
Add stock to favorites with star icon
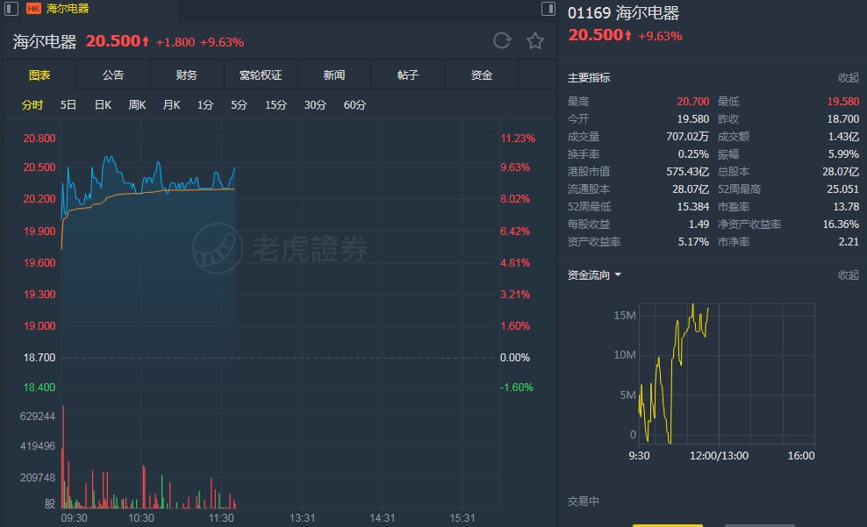click(535, 40)
